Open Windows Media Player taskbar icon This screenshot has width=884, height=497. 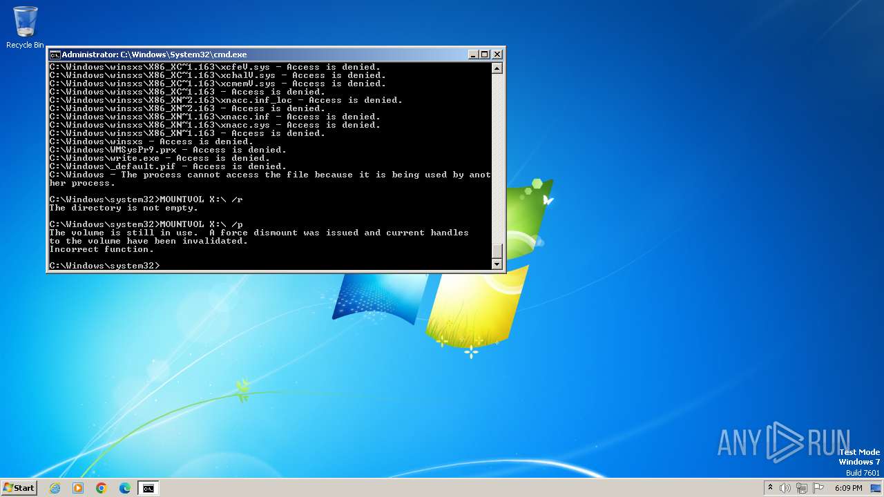pos(78,488)
